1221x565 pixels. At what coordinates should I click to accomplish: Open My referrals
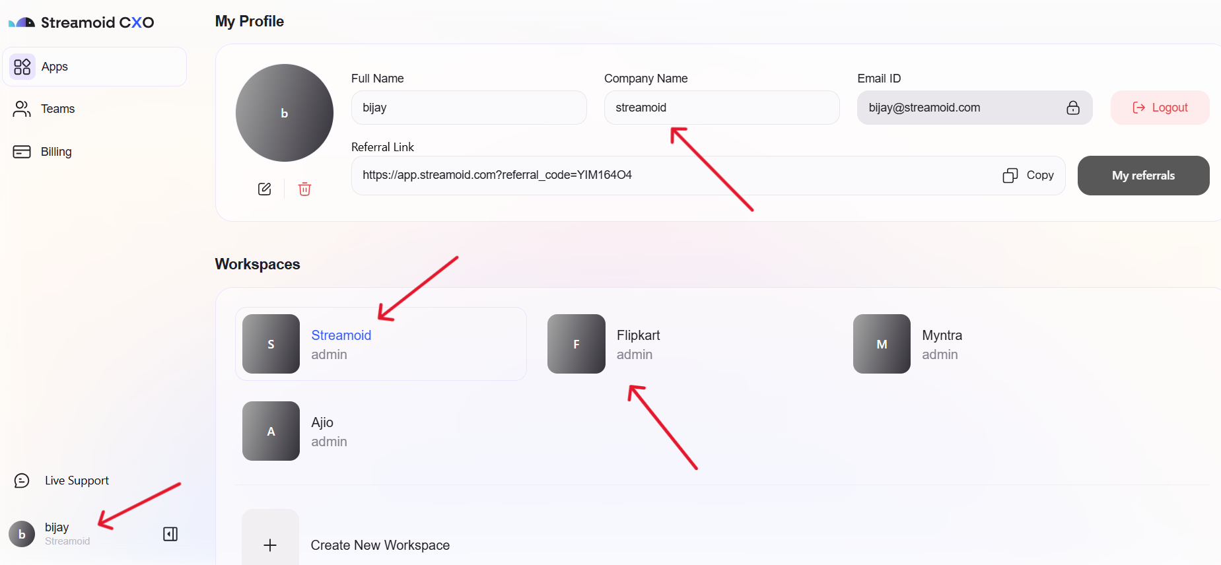[1142, 176]
